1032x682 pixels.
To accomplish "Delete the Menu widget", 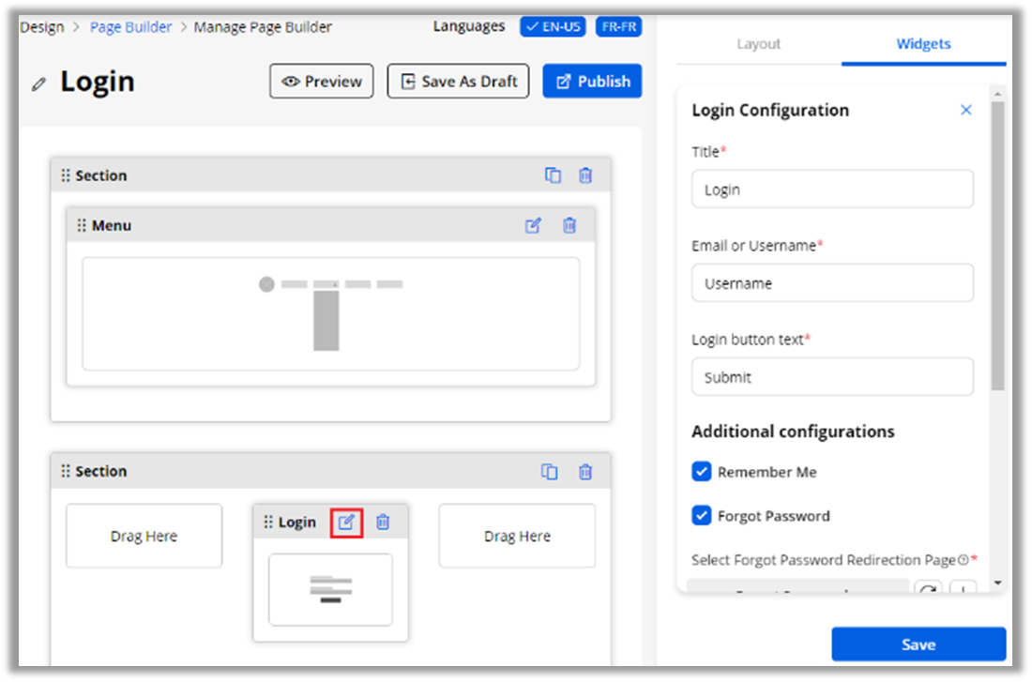I will pos(569,225).
